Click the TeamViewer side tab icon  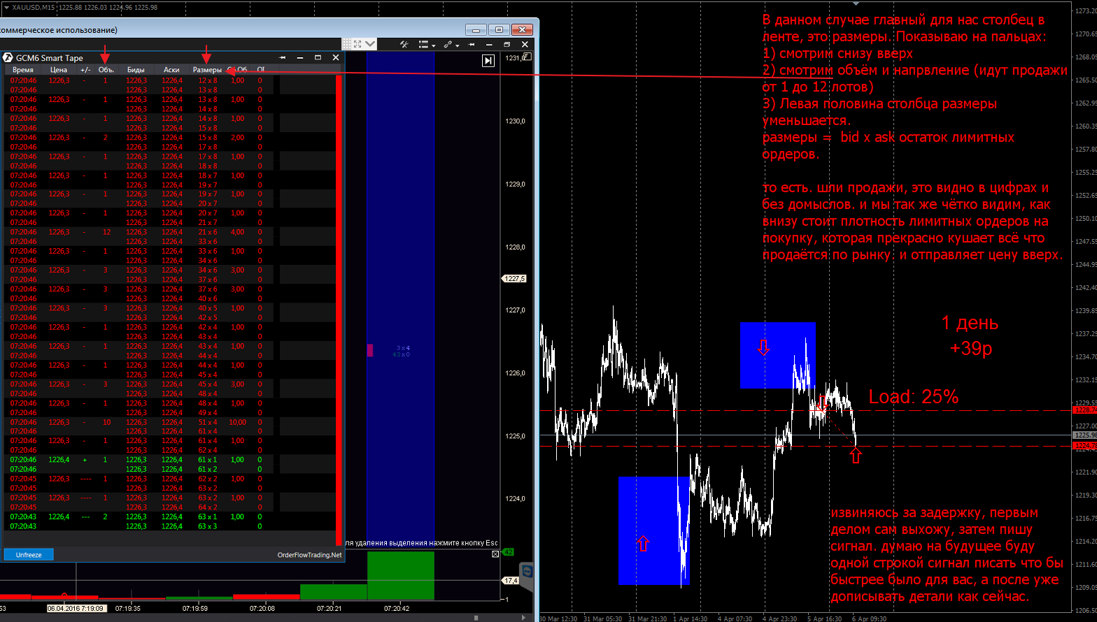pos(528,571)
